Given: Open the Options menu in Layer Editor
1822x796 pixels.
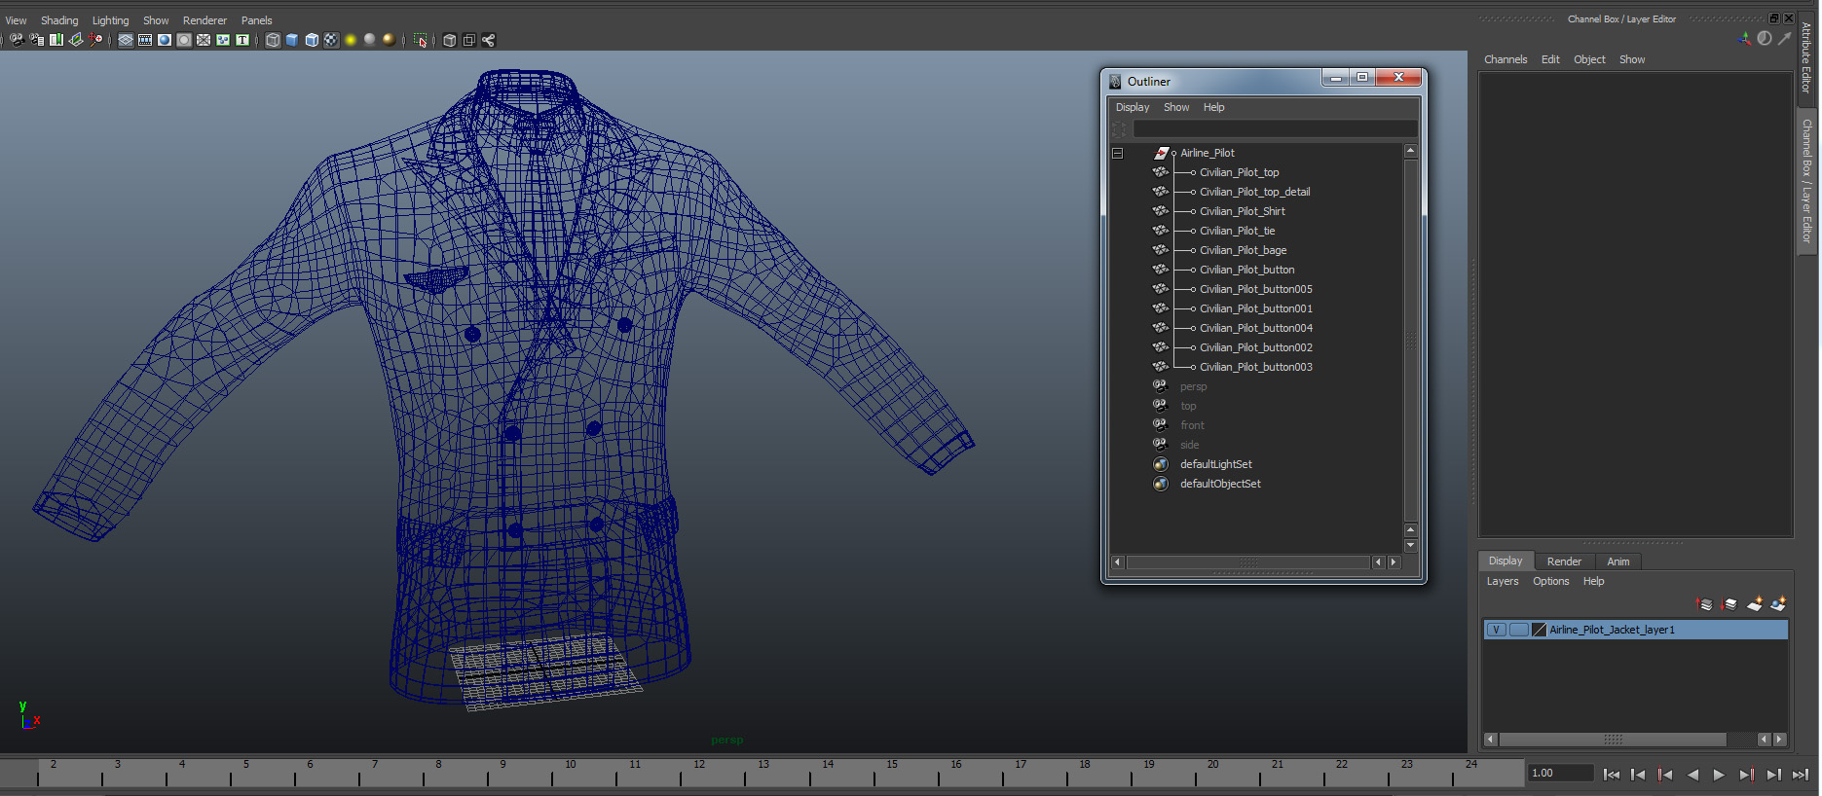Looking at the screenshot, I should (x=1550, y=581).
